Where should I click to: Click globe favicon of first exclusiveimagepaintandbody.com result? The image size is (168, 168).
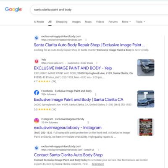[37, 38]
